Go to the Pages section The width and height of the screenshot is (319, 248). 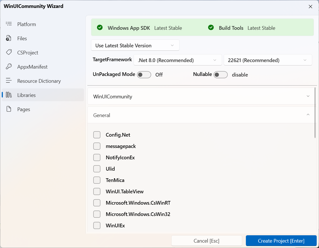(x=43, y=109)
